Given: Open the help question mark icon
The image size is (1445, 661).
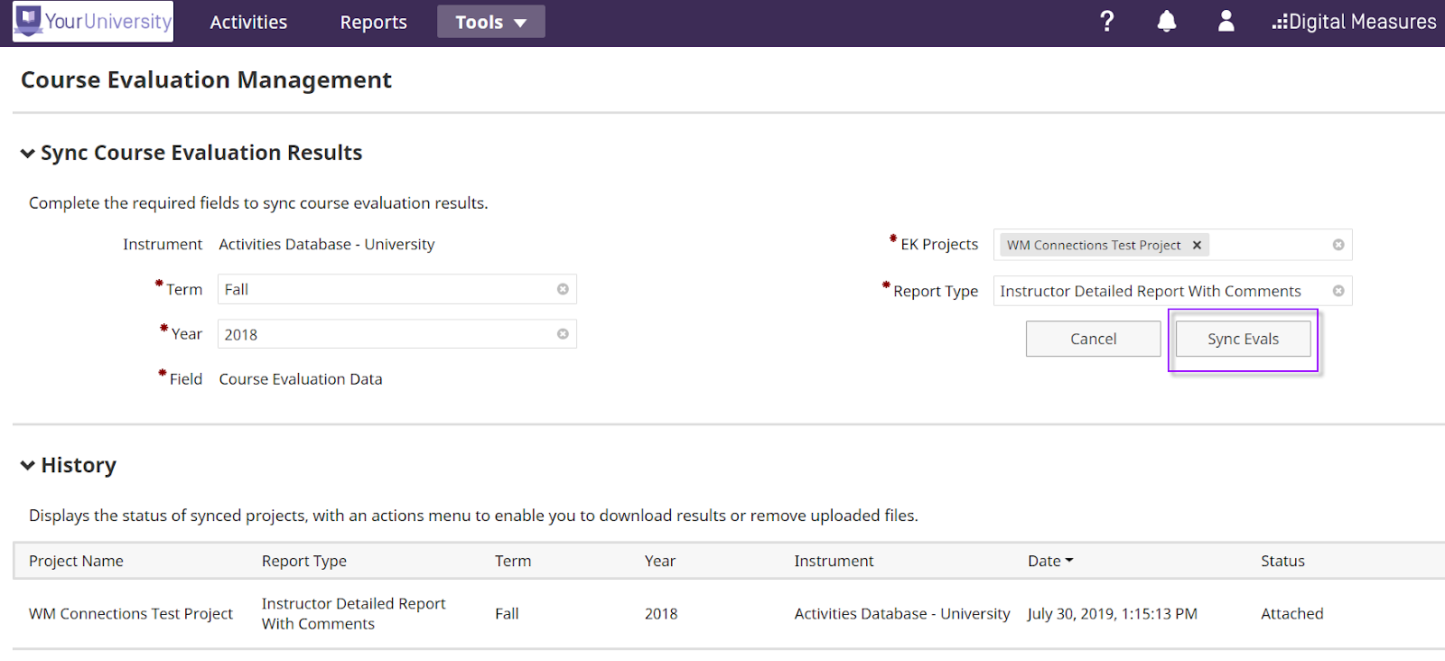Looking at the screenshot, I should [x=1106, y=22].
